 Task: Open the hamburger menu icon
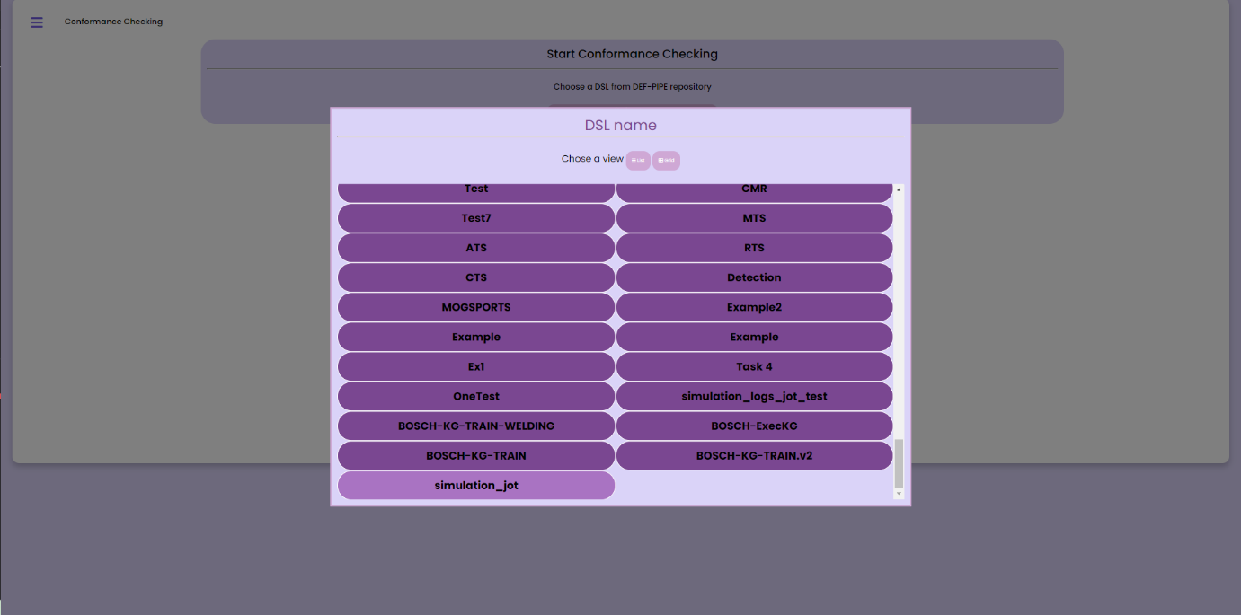coord(37,22)
